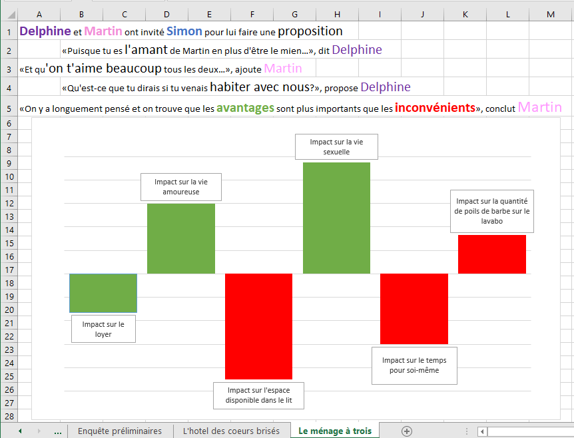Click 'Impact sur le temps pour soi-même' label
Image resolution: width=574 pixels, height=438 pixels.
414,365
